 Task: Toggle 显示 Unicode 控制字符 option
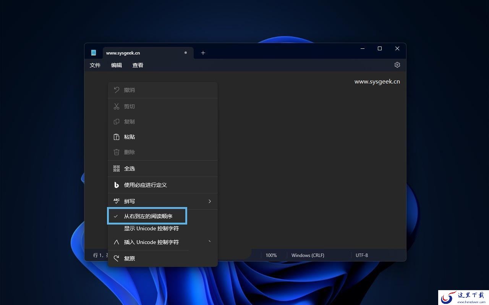point(151,228)
